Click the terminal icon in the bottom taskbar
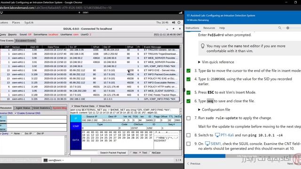 [45, 160]
